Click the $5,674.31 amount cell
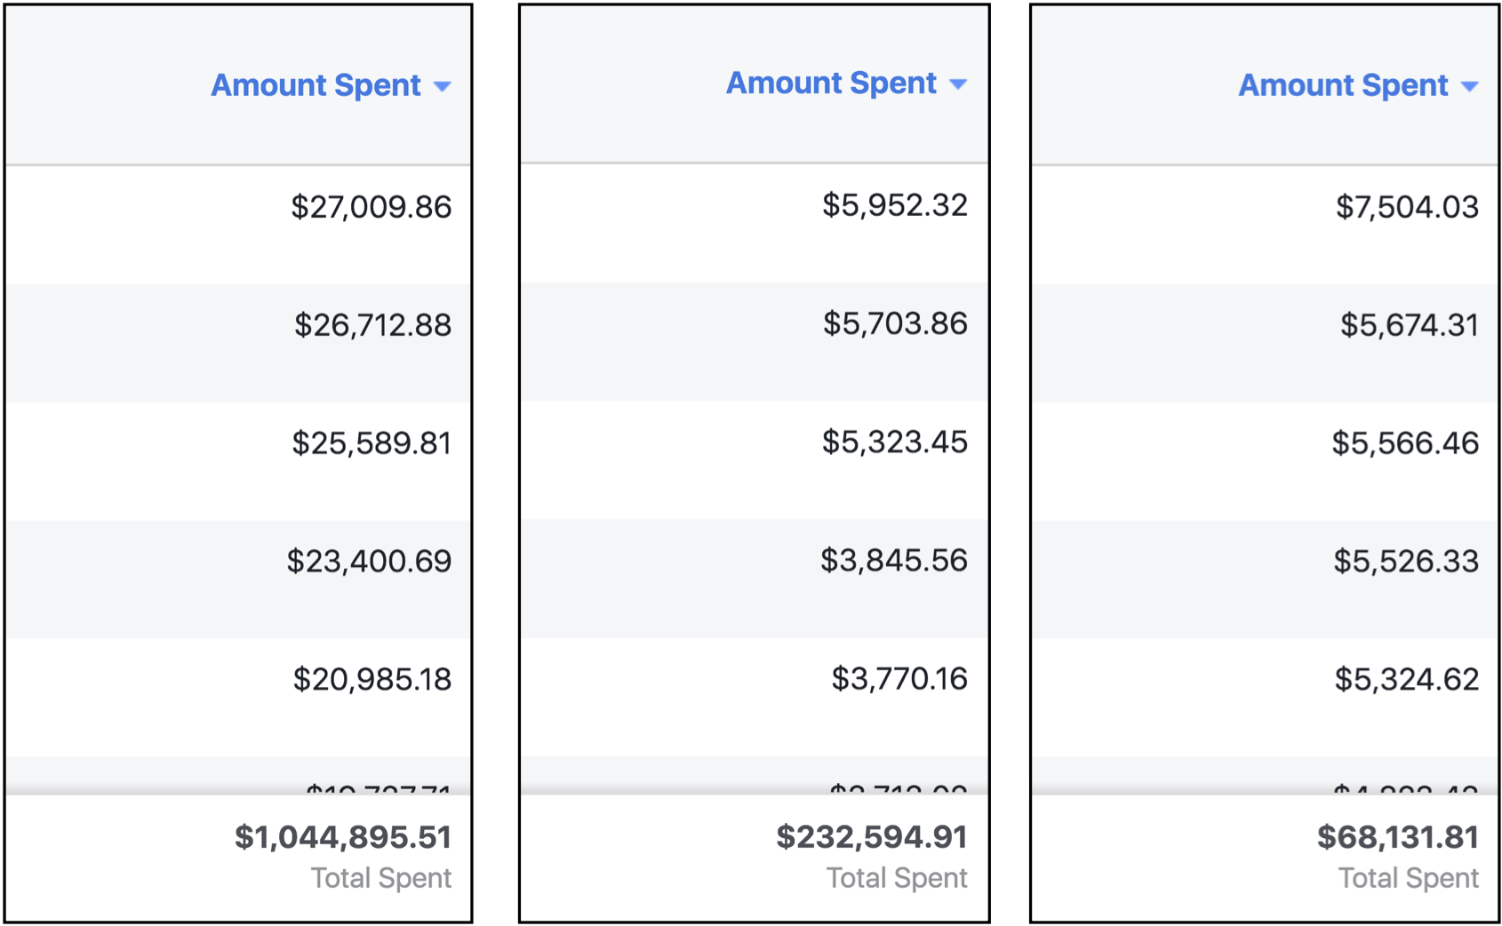The image size is (1502, 926). [x=1409, y=325]
